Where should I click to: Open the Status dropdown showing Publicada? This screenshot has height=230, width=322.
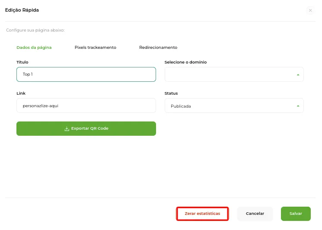pos(234,105)
